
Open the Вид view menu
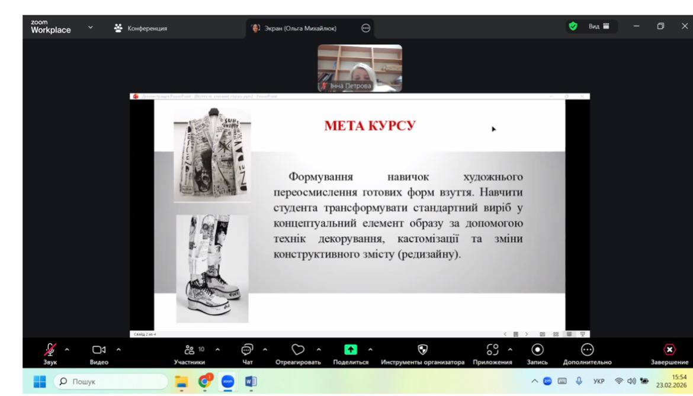(x=598, y=27)
